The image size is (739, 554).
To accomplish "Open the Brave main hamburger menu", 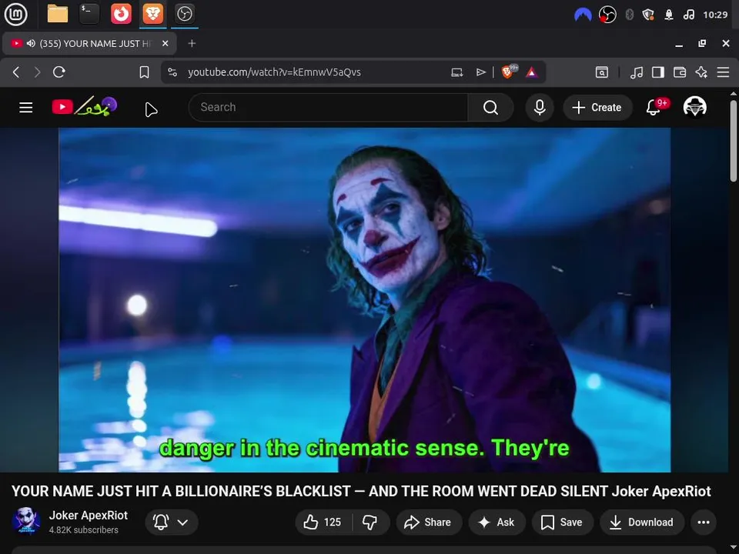I will click(x=723, y=72).
